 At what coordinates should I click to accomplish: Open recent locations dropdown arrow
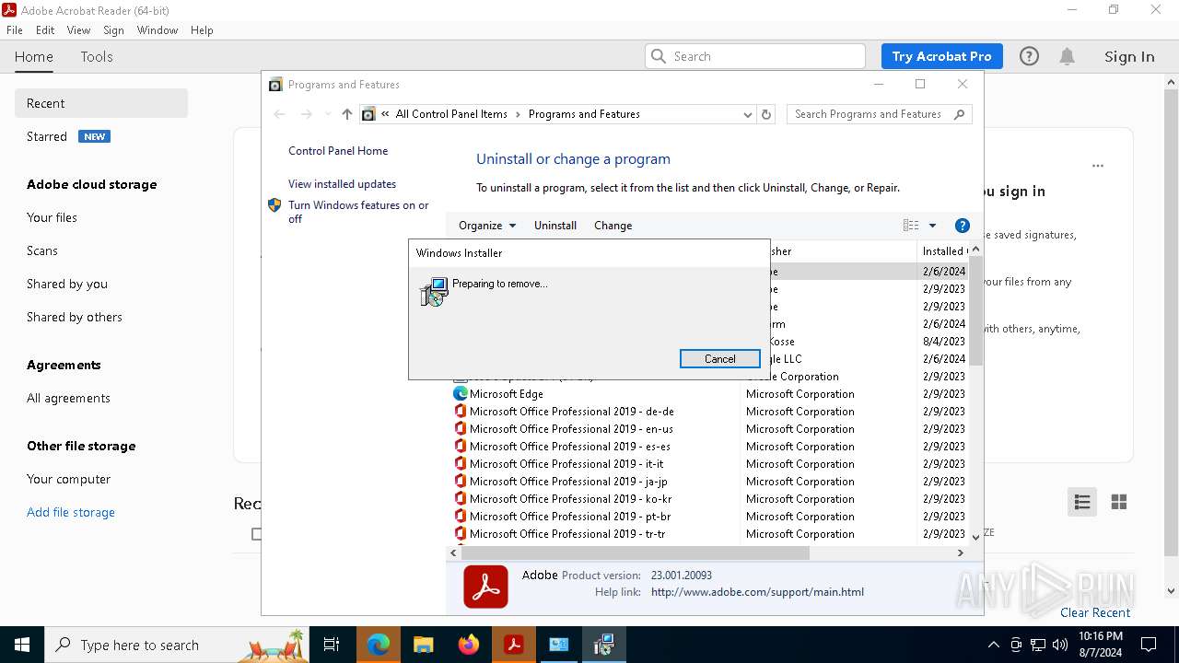tap(327, 114)
